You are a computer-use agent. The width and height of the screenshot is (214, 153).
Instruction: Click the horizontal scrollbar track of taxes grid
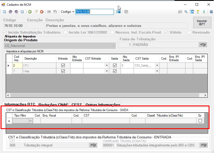click(105, 95)
